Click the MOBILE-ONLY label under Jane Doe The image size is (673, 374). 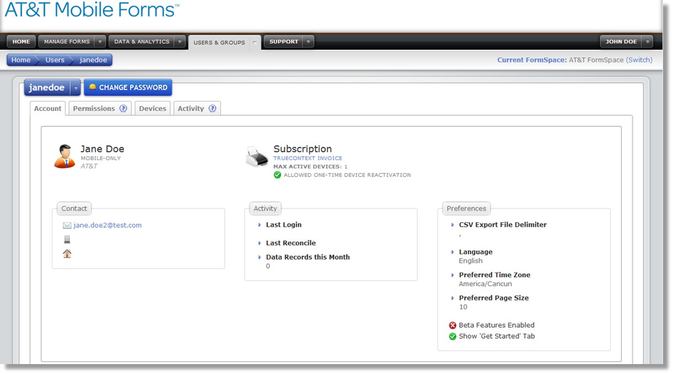[101, 158]
